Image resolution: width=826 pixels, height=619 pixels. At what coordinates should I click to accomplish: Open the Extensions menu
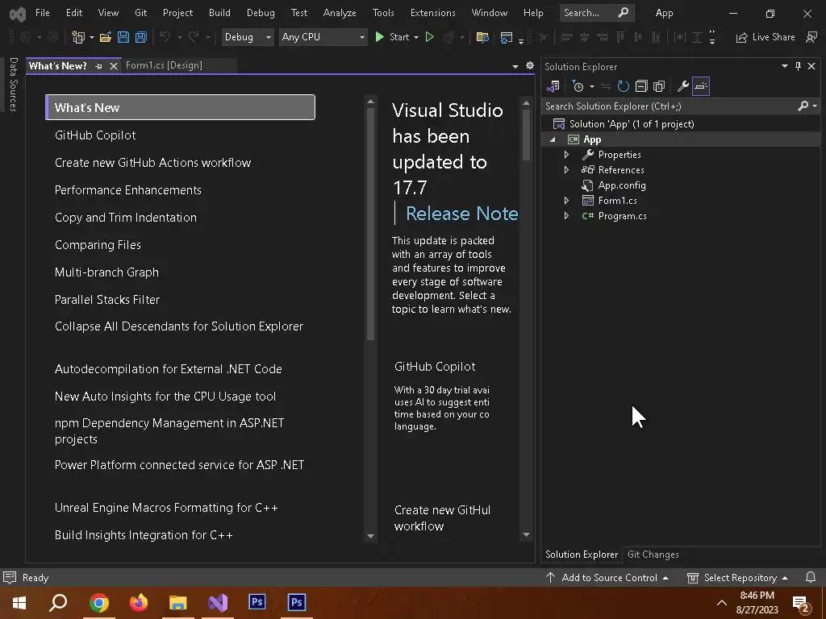433,13
